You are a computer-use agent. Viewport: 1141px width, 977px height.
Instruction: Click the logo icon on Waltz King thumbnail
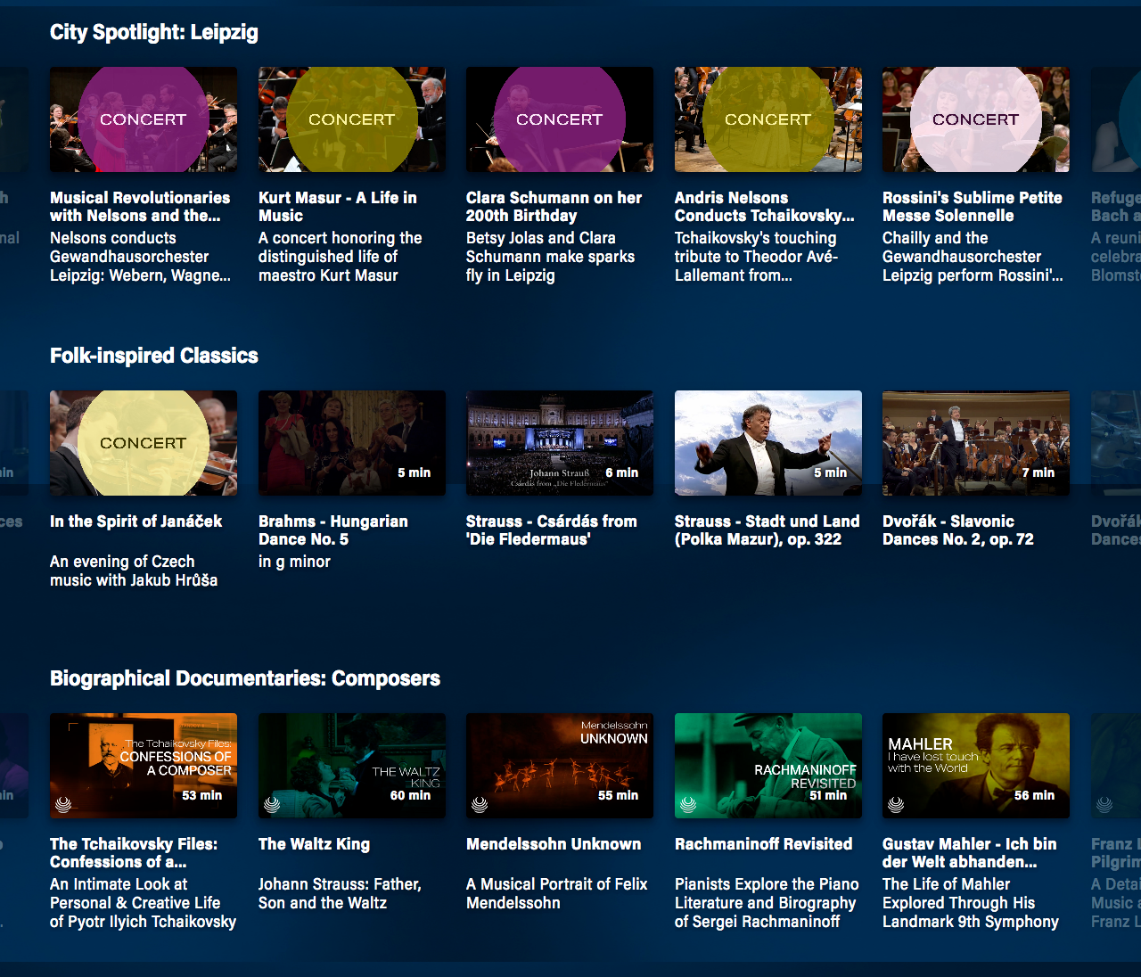[272, 804]
